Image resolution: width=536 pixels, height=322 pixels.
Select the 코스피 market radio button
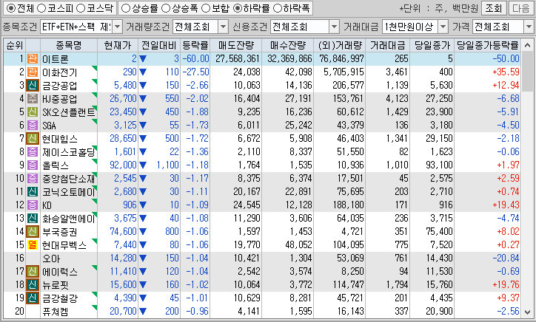[x=41, y=8]
